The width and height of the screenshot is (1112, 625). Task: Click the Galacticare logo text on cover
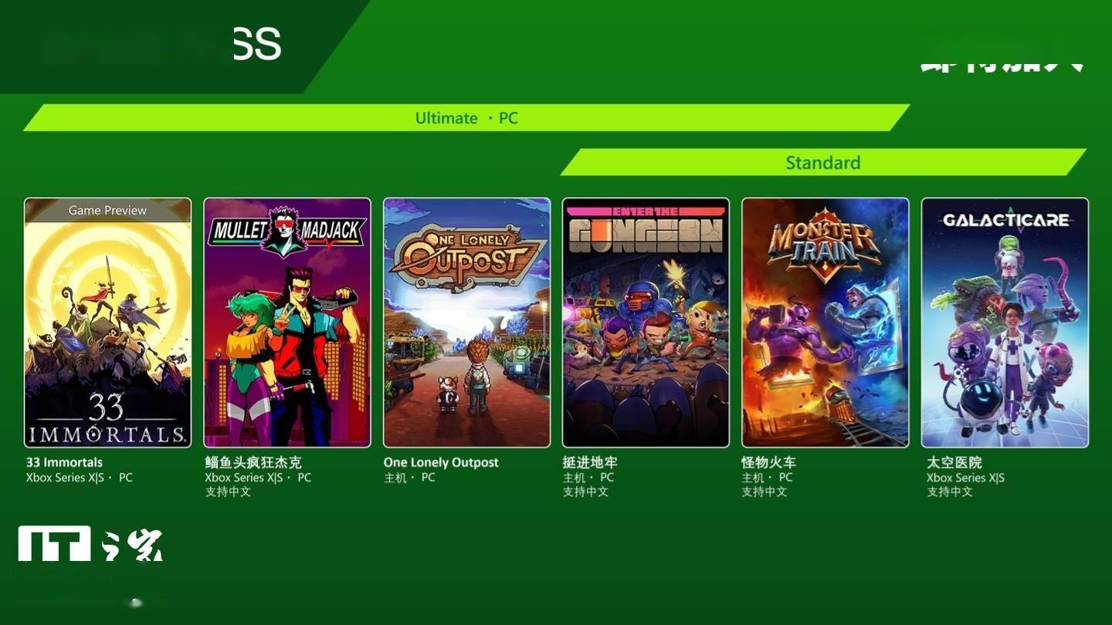pyautogui.click(x=1005, y=220)
